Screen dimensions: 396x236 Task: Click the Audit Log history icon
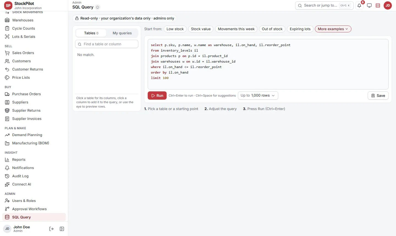7,176
